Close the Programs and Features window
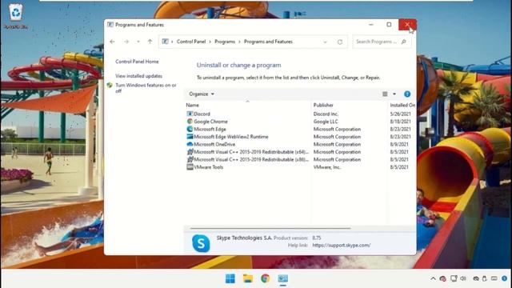The image size is (512, 288). 407,25
